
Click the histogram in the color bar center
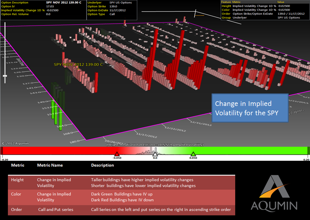tap(151, 151)
